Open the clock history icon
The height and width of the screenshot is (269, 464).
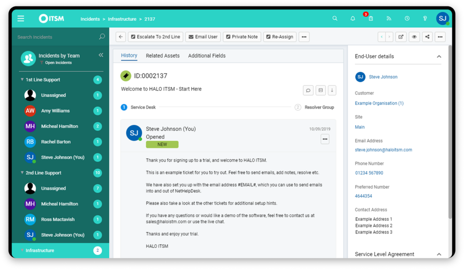point(407,18)
